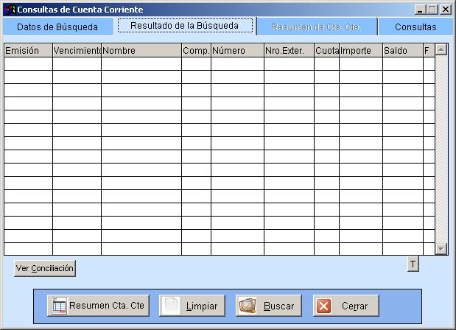Click the magnifier icon on Buscar
The width and height of the screenshot is (456, 330).
pyautogui.click(x=248, y=306)
